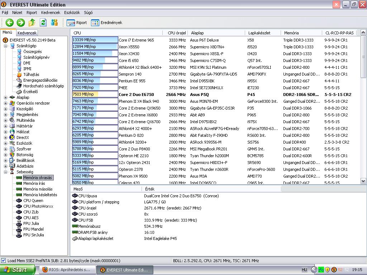Select Memória másolás benchmark
Viewport: 367px width, 275px height.
(x=38, y=189)
